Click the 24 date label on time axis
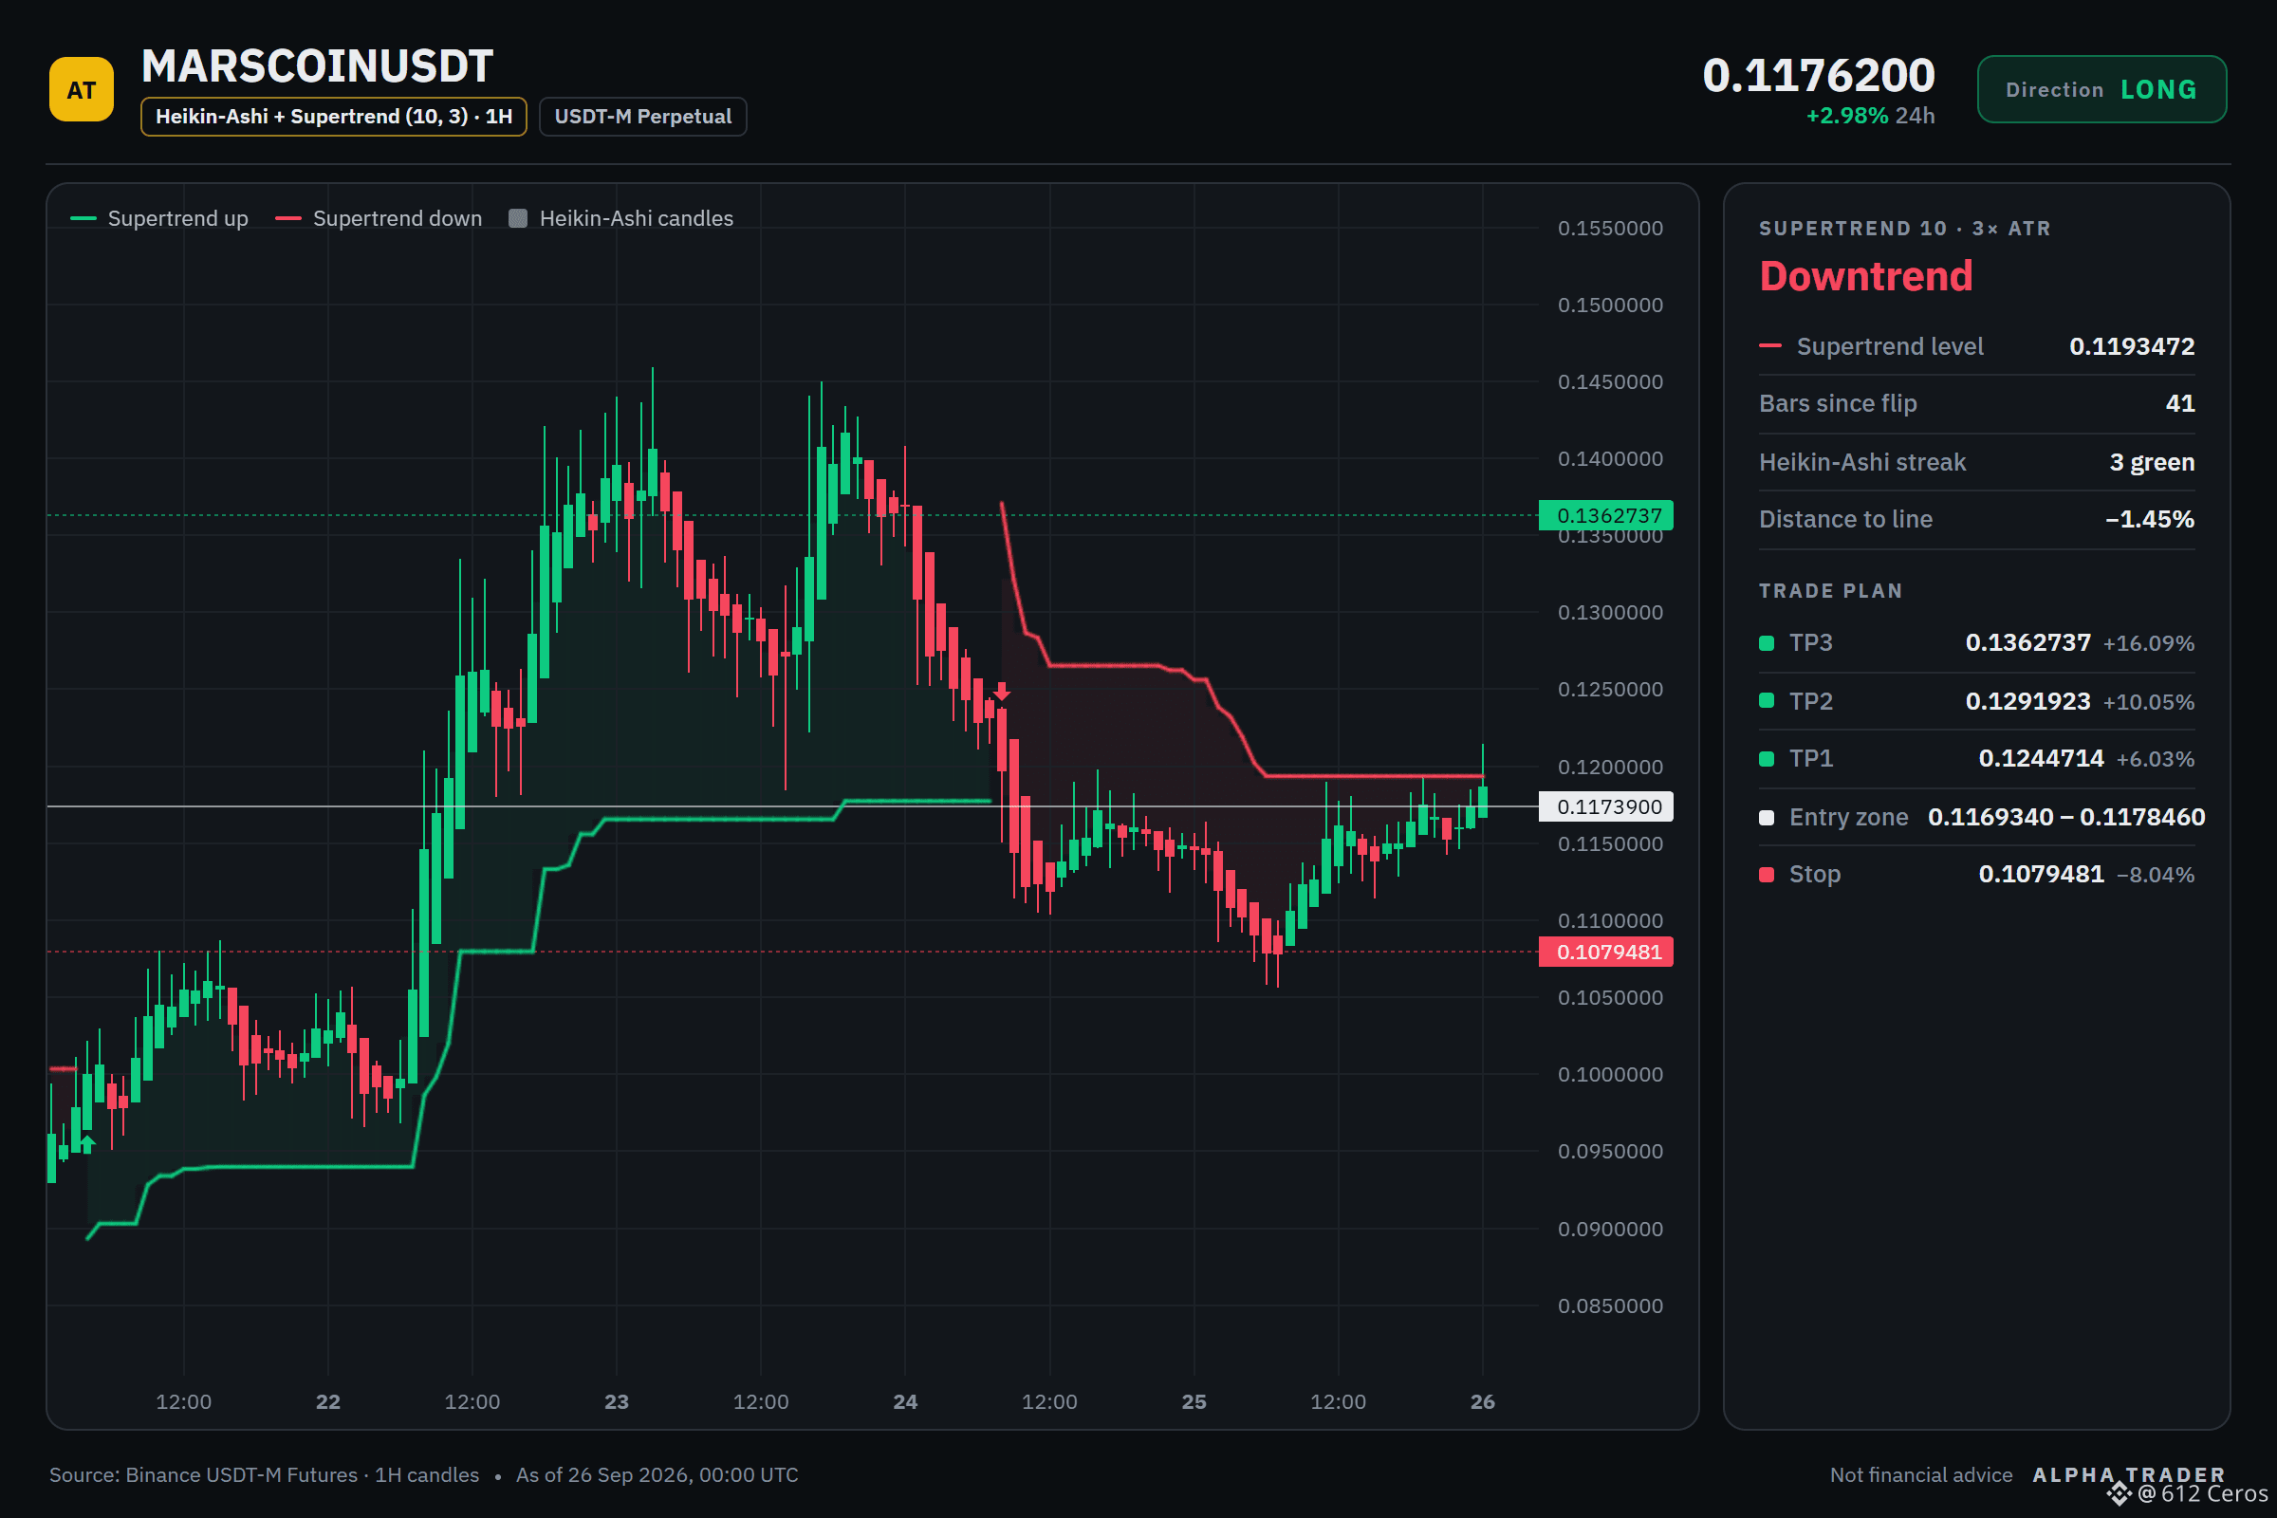Viewport: 2277px width, 1518px height. (905, 1401)
